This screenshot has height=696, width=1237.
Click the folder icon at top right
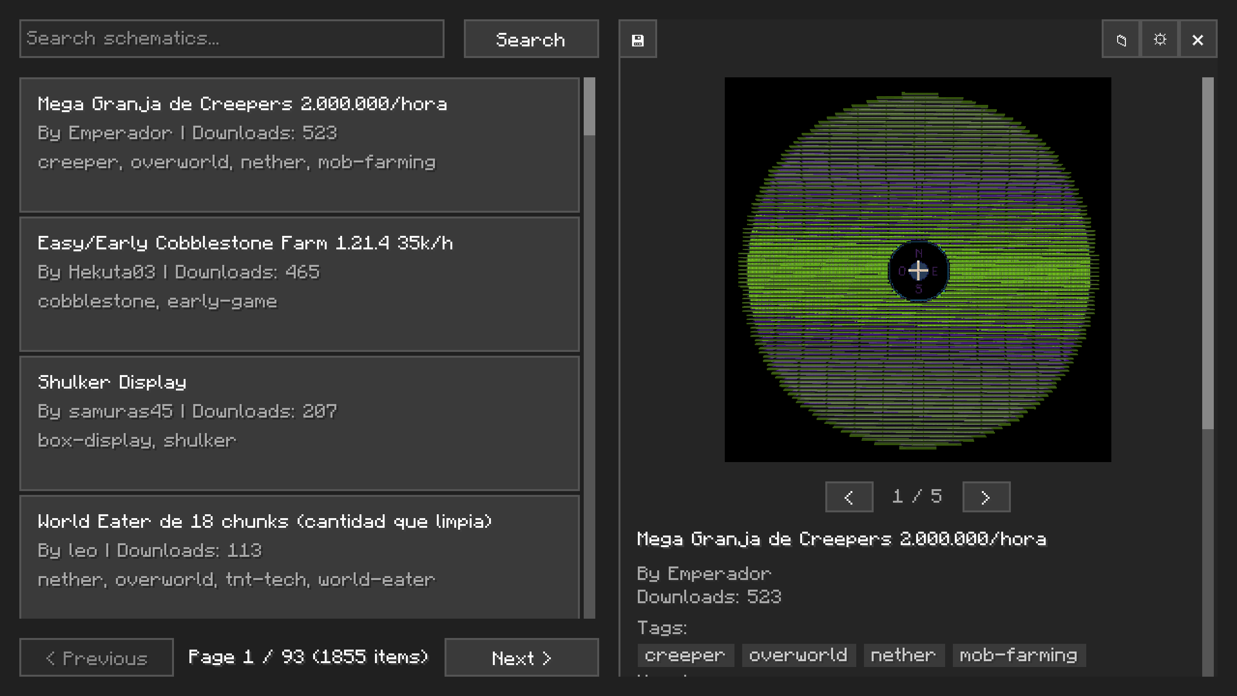[1121, 39]
